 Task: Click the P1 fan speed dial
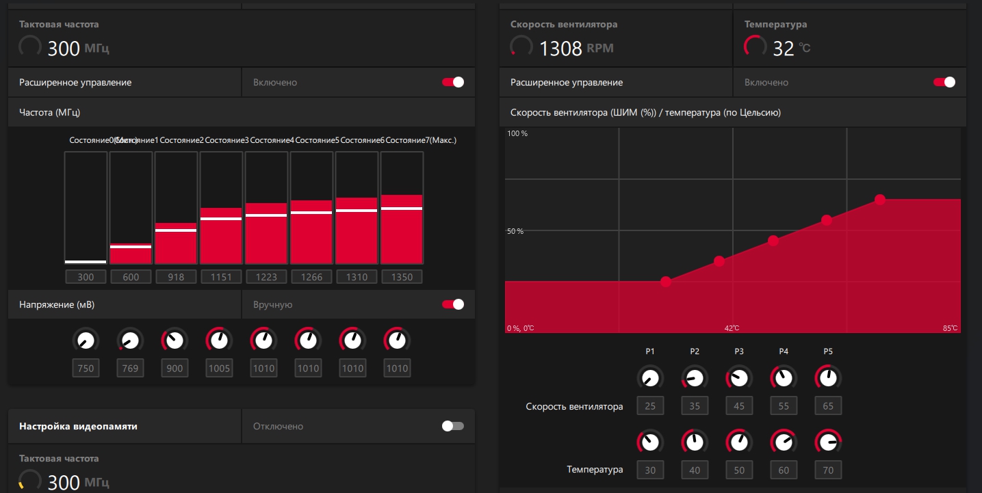pos(650,377)
